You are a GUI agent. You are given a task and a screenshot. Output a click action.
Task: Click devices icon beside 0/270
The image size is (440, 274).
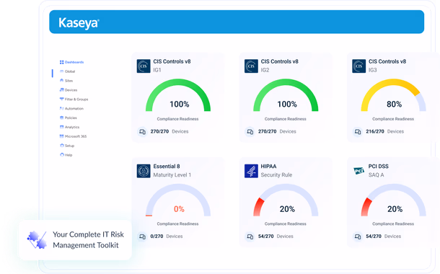pos(142,237)
